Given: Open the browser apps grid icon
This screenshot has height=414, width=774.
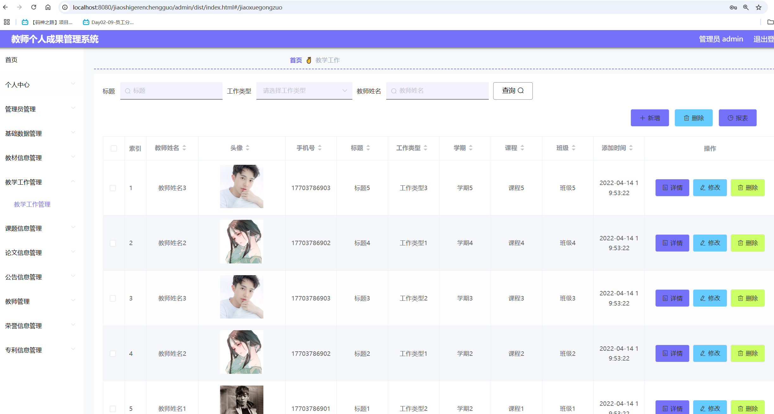Looking at the screenshot, I should 7,22.
